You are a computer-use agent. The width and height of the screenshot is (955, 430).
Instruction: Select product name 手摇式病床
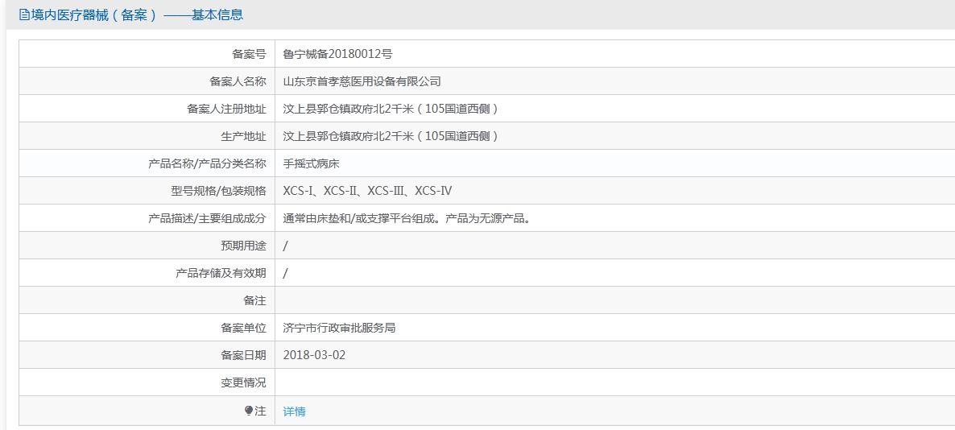[312, 163]
